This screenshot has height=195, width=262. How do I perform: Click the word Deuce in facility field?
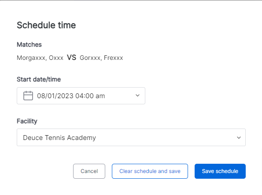click(x=33, y=138)
